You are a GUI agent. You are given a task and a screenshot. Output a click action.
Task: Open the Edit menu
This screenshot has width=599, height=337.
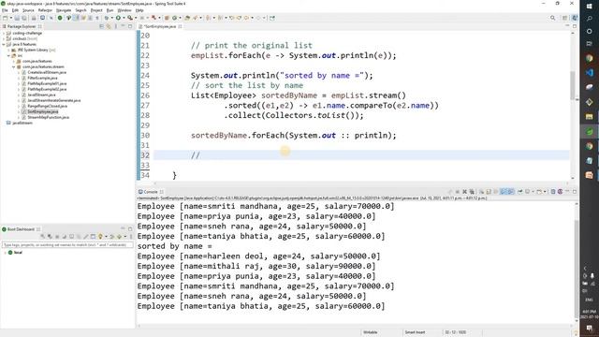15,10
